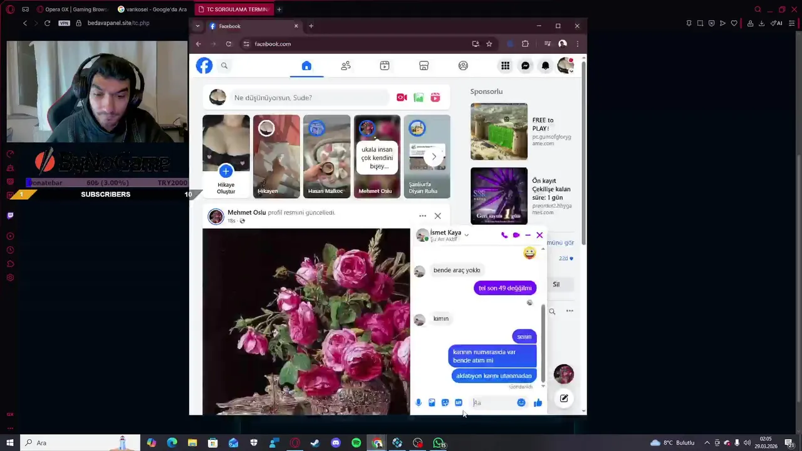This screenshot has height=451, width=802.
Task: Start video call with İsmet Kaya
Action: pyautogui.click(x=516, y=236)
